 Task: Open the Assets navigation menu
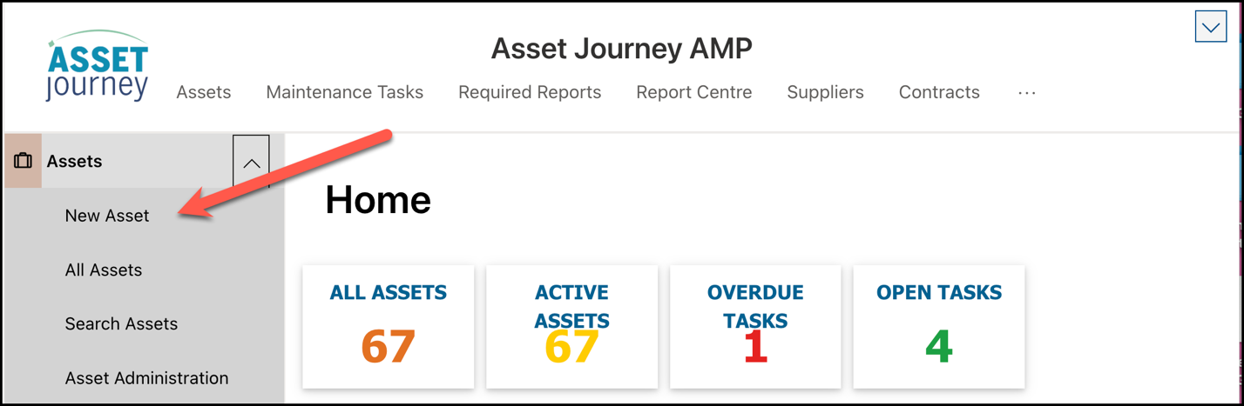(x=204, y=92)
